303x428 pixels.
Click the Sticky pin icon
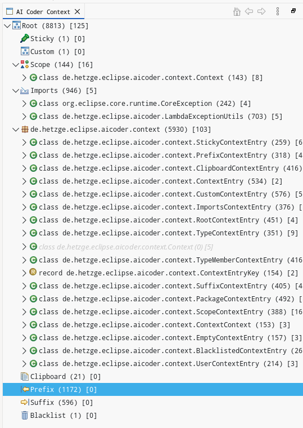coord(25,38)
